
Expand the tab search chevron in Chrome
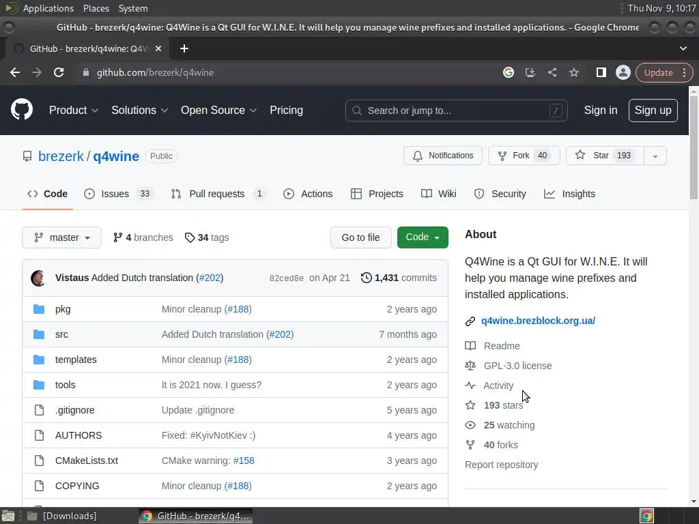683,48
